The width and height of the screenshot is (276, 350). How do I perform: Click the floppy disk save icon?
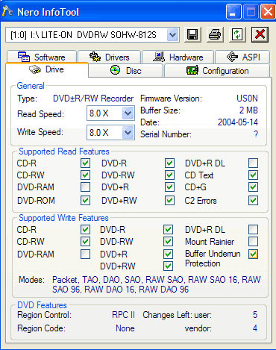pos(192,34)
